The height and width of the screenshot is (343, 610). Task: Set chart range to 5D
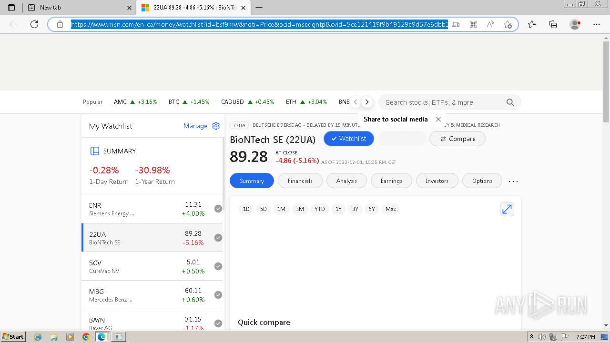click(264, 209)
